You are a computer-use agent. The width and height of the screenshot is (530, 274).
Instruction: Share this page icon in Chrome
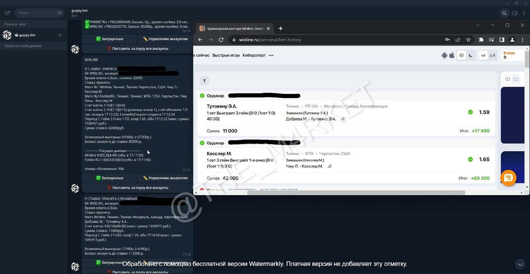[458, 40]
